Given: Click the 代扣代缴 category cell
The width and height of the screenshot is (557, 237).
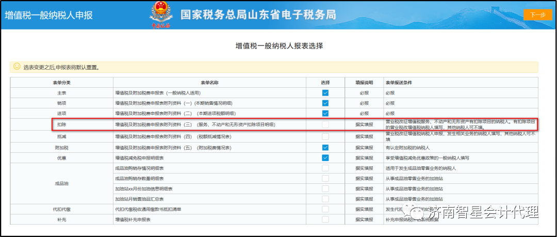Looking at the screenshot, I should (x=62, y=209).
